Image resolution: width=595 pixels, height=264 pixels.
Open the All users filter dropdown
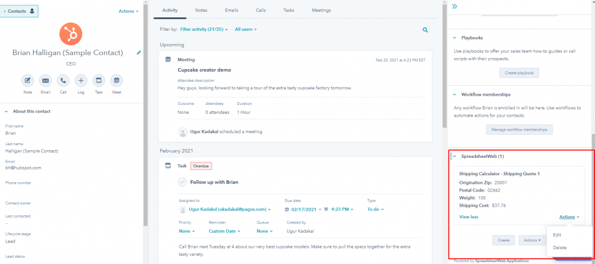pyautogui.click(x=245, y=29)
